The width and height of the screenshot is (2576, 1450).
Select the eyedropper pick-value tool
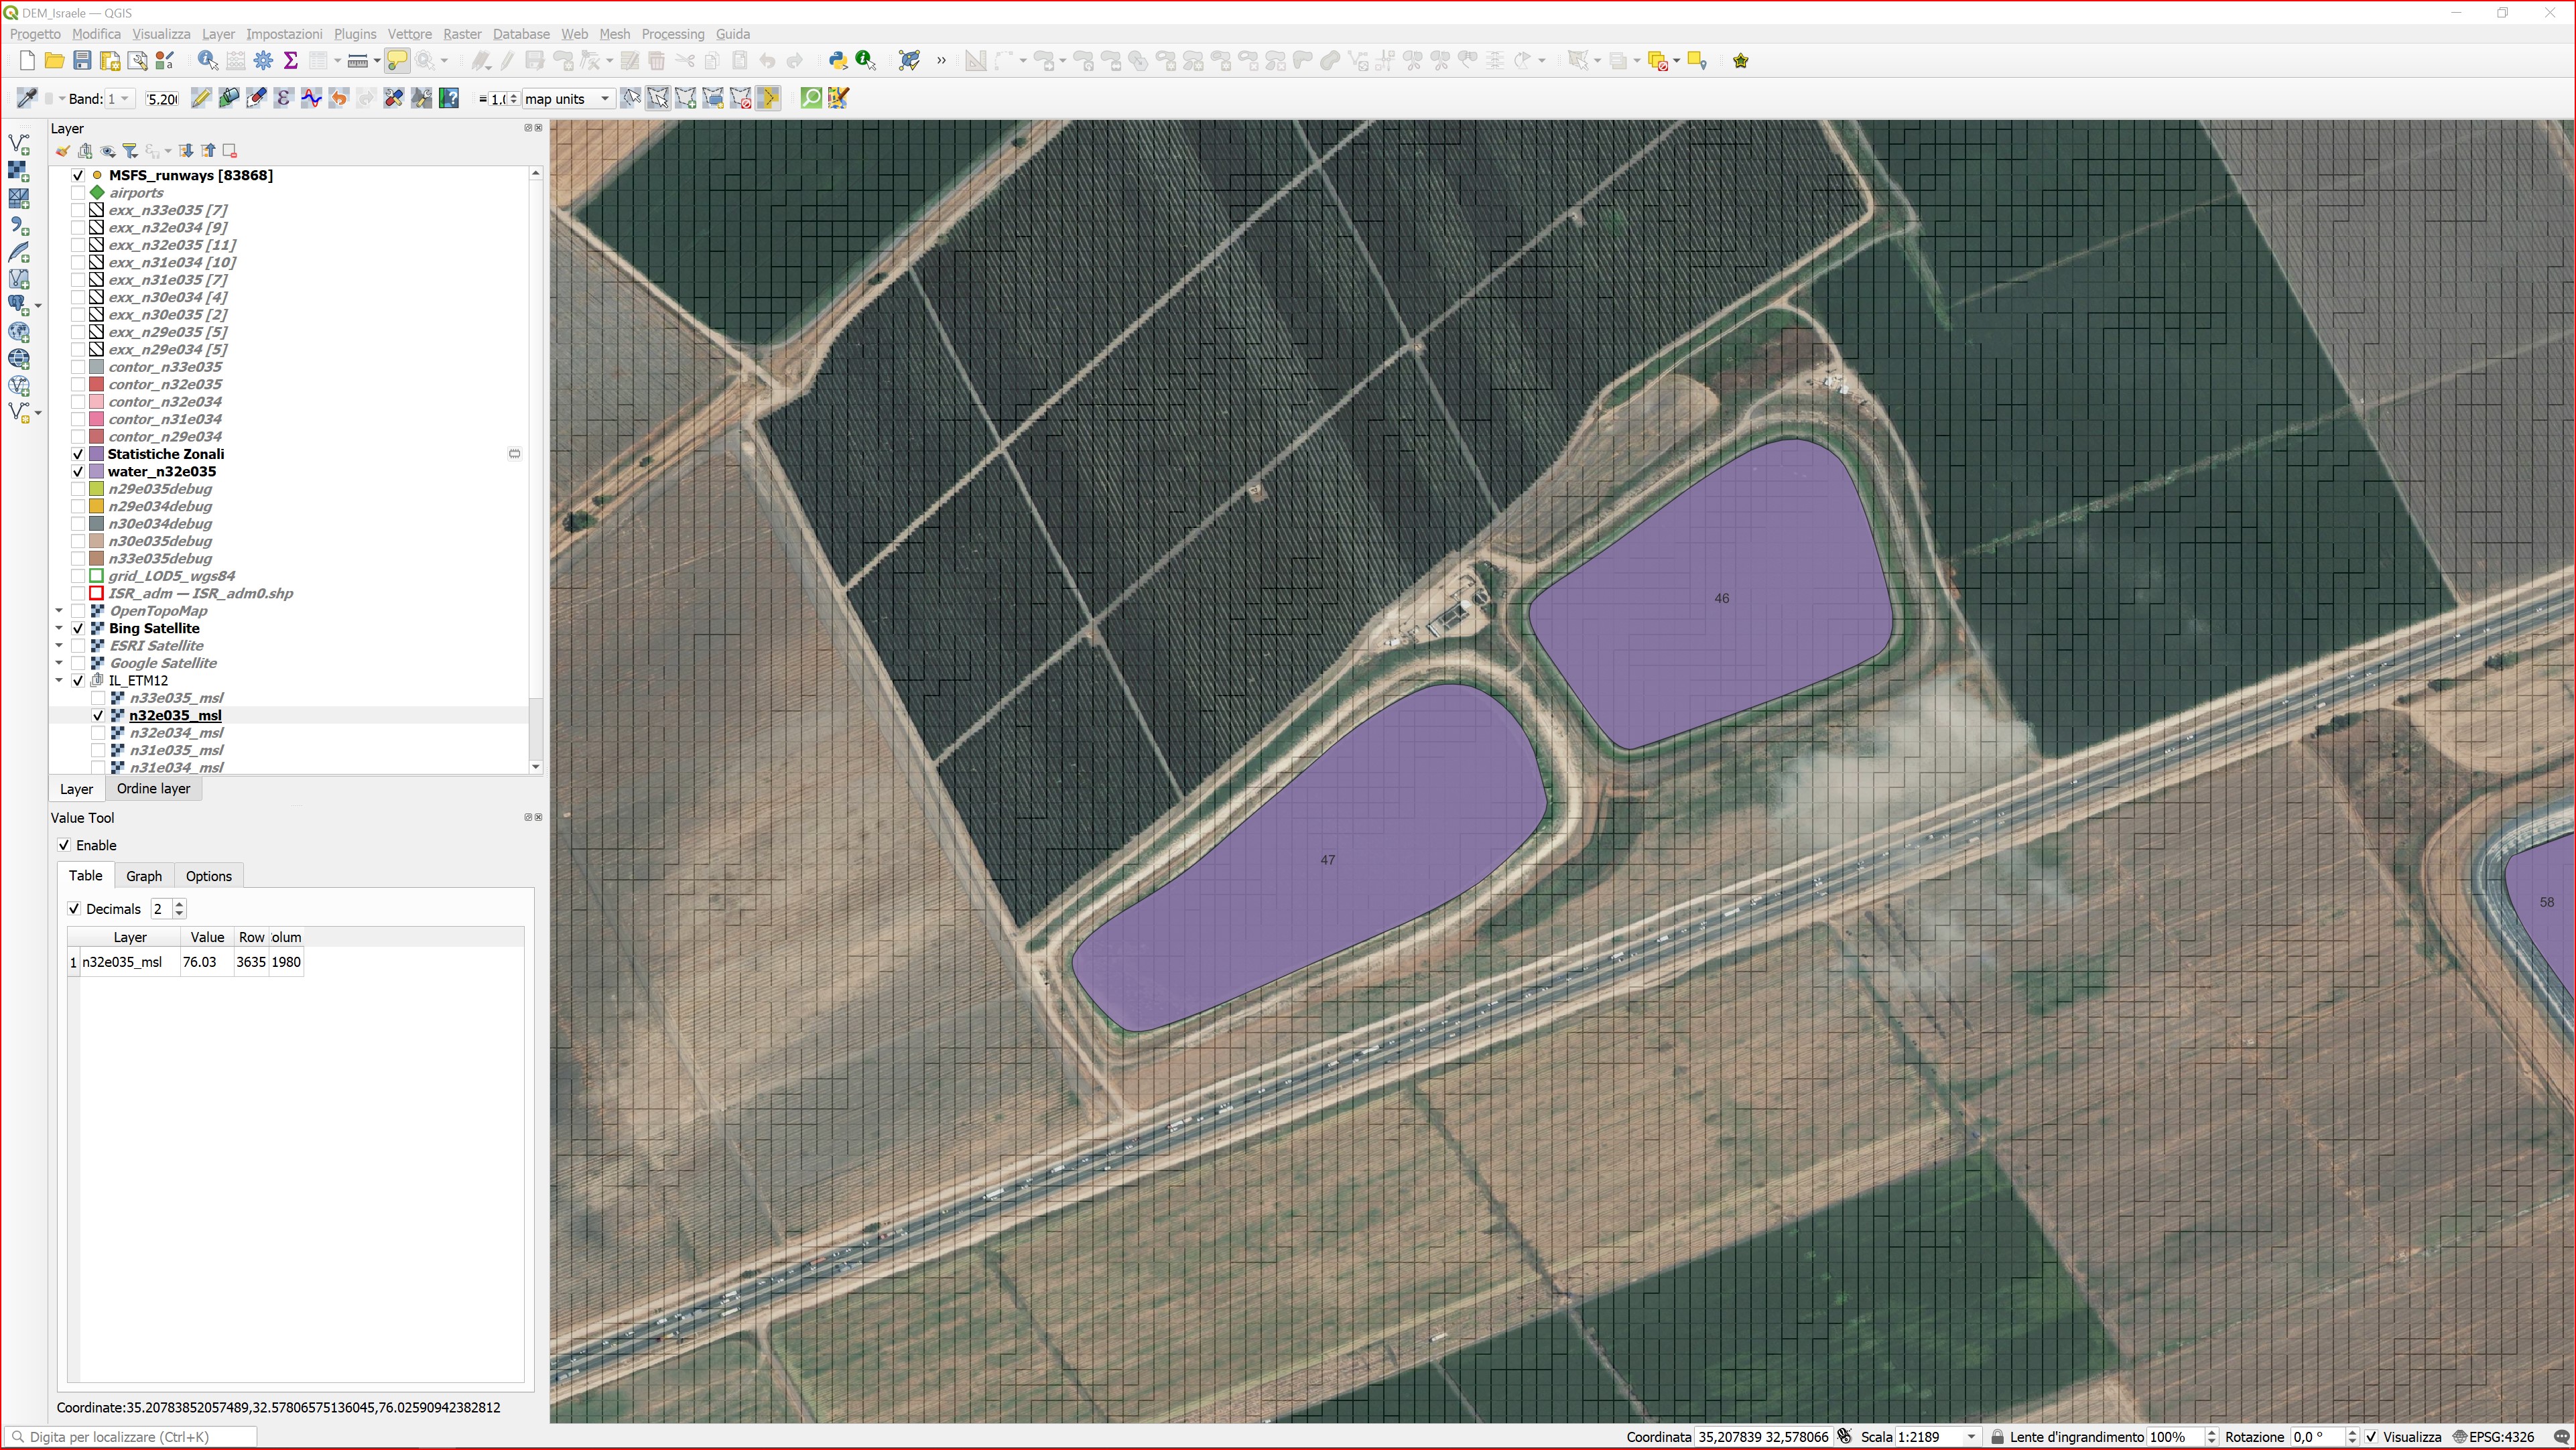click(26, 98)
